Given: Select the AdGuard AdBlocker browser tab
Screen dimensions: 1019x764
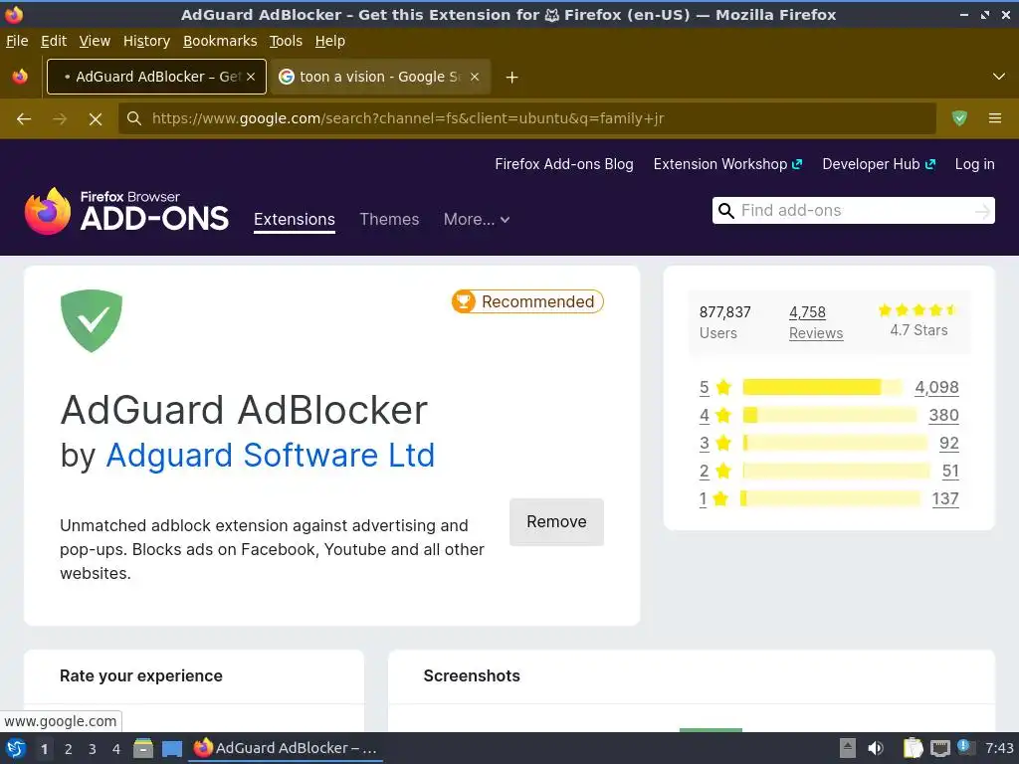Looking at the screenshot, I should click(156, 77).
